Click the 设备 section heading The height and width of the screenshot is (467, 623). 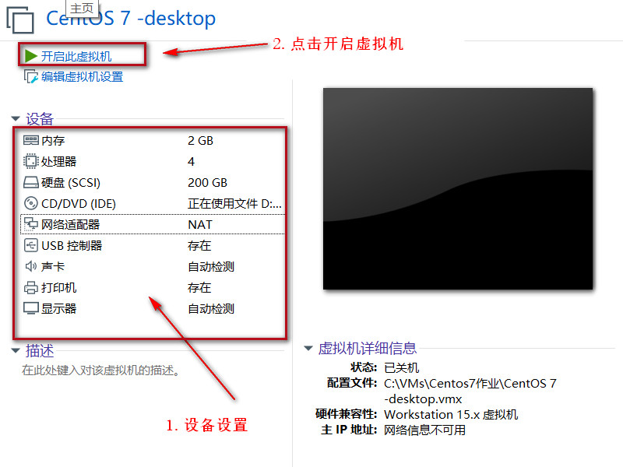[x=40, y=119]
